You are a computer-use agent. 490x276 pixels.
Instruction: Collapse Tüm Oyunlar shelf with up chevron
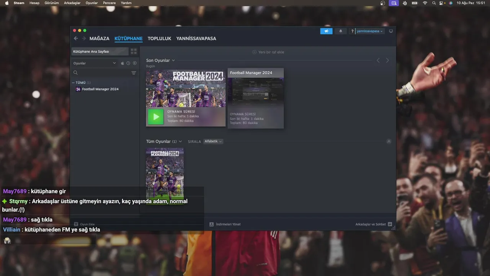point(389,141)
